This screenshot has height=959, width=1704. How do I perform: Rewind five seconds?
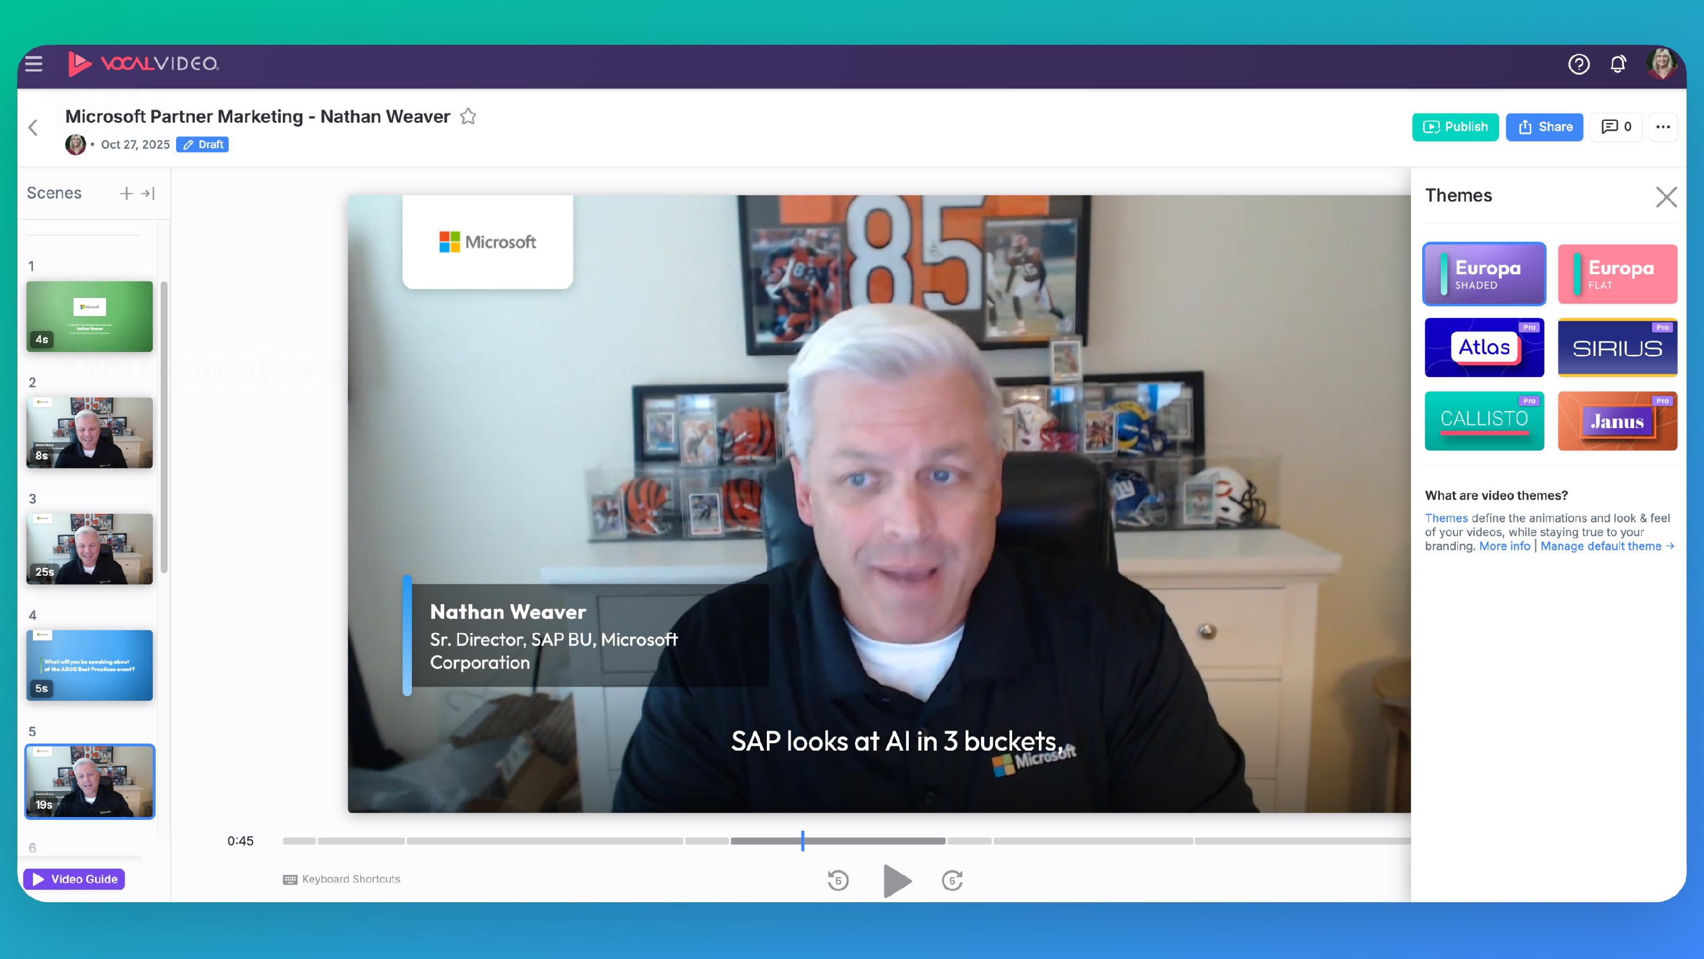pyautogui.click(x=837, y=880)
